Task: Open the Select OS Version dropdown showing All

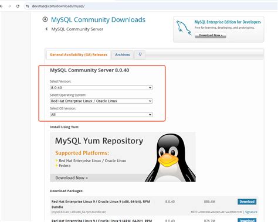Action: (x=101, y=114)
